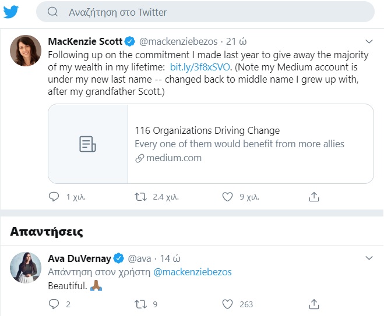
Task: Share MacKenzie Scott's tweet
Action: 314,197
